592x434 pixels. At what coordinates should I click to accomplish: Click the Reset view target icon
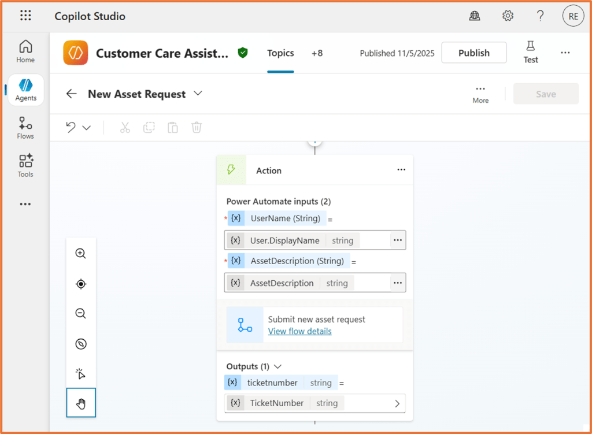tap(81, 284)
